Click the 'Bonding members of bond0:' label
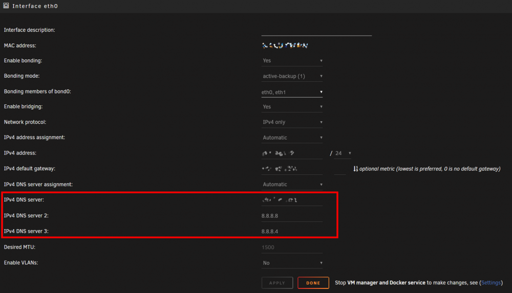The width and height of the screenshot is (512, 293). pyautogui.click(x=37, y=92)
